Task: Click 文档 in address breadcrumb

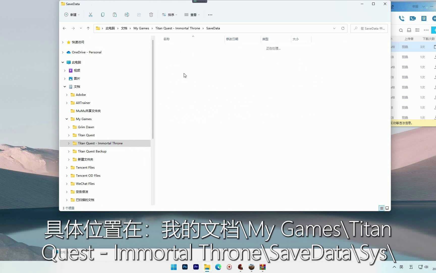Action: tap(124, 28)
